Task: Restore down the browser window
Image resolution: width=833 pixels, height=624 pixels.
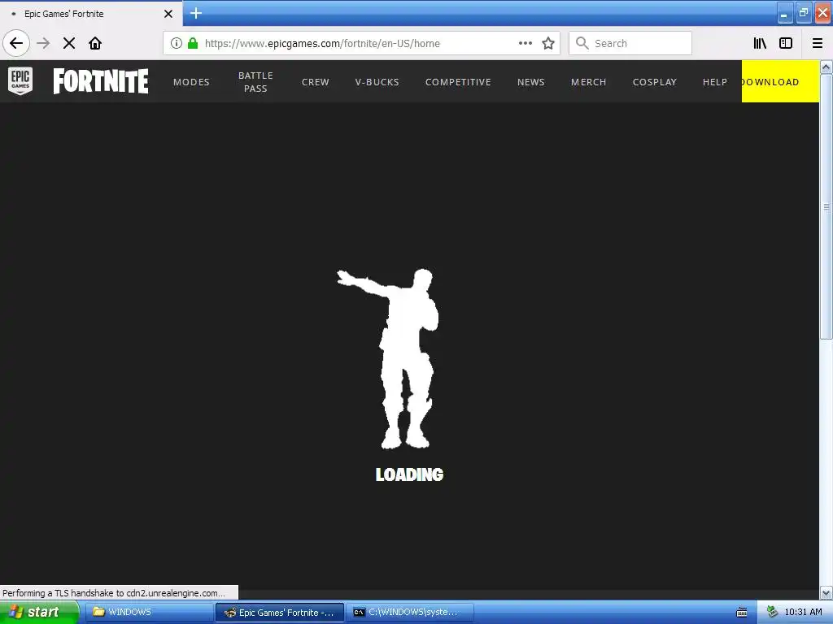Action: (804, 13)
